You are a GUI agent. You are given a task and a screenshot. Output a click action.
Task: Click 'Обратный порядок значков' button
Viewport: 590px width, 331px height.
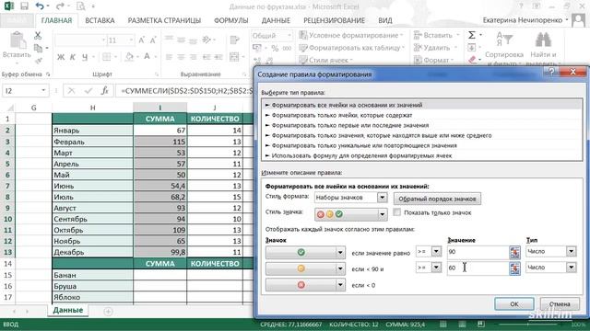pyautogui.click(x=437, y=199)
